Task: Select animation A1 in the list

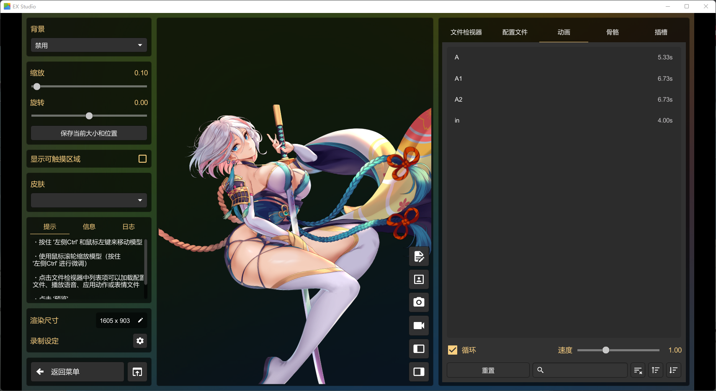Action: click(x=564, y=79)
